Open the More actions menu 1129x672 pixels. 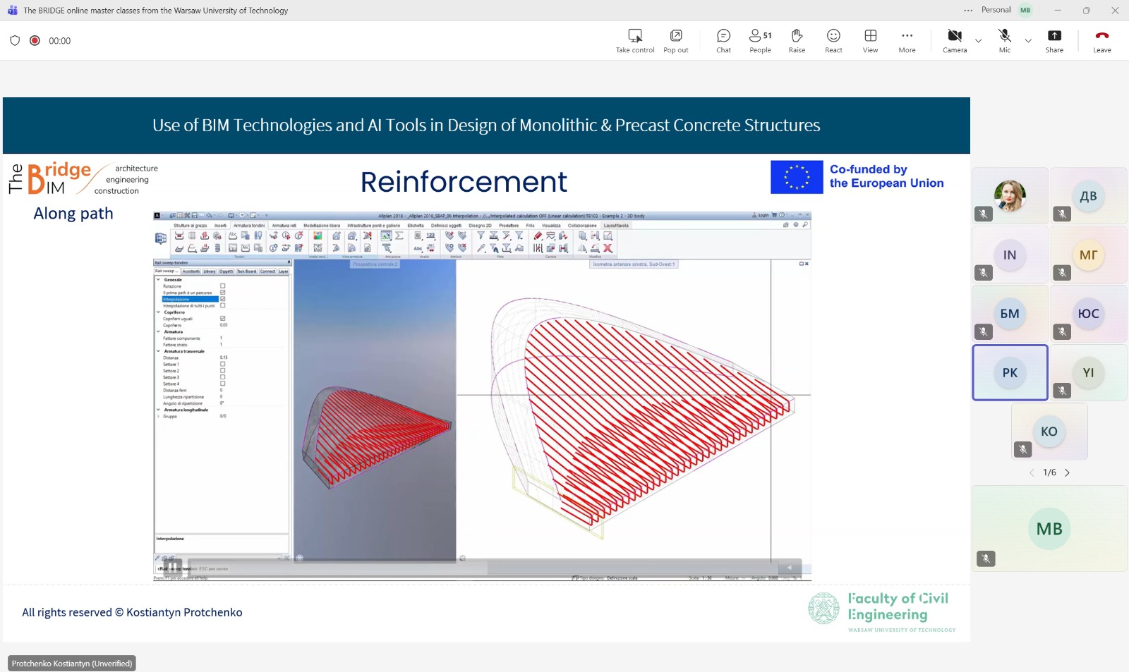(x=907, y=41)
